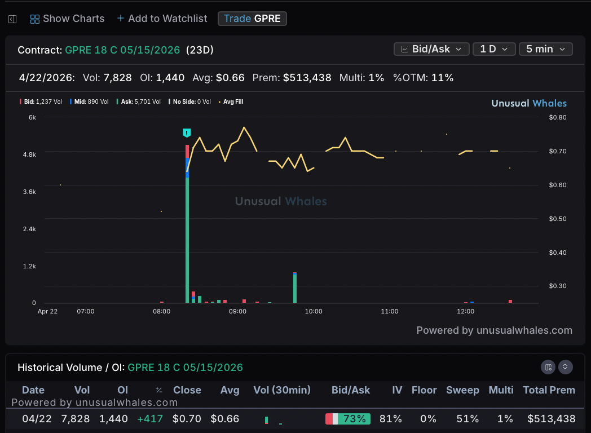Toggle the Avg Fill legend series
The image size is (591, 433).
click(x=231, y=101)
